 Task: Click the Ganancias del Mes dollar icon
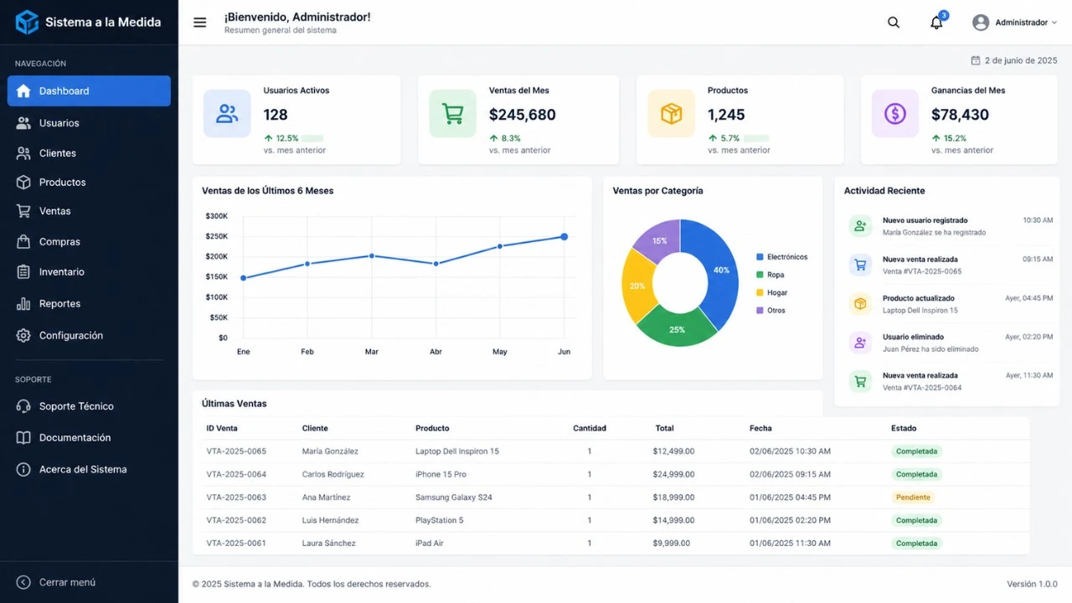click(x=895, y=114)
